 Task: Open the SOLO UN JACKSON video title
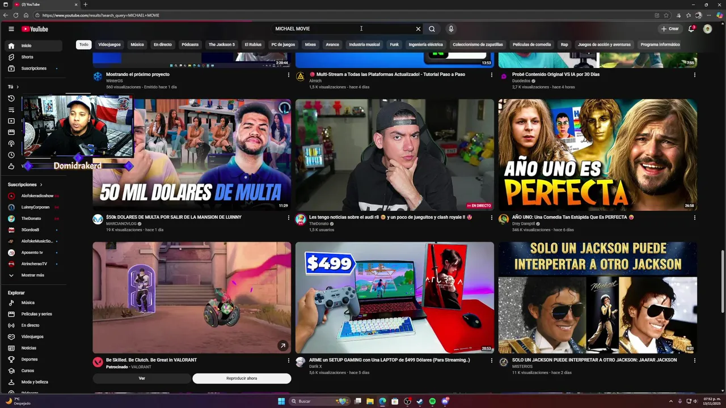pos(594,360)
